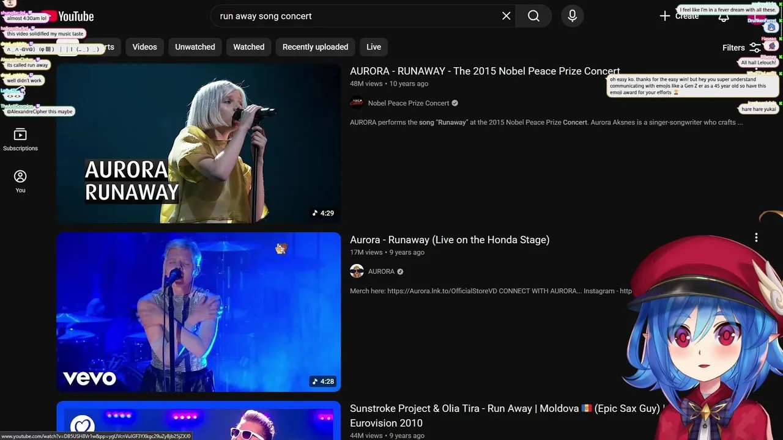
Task: Click the artist badge next to AURORA
Action: tap(400, 271)
